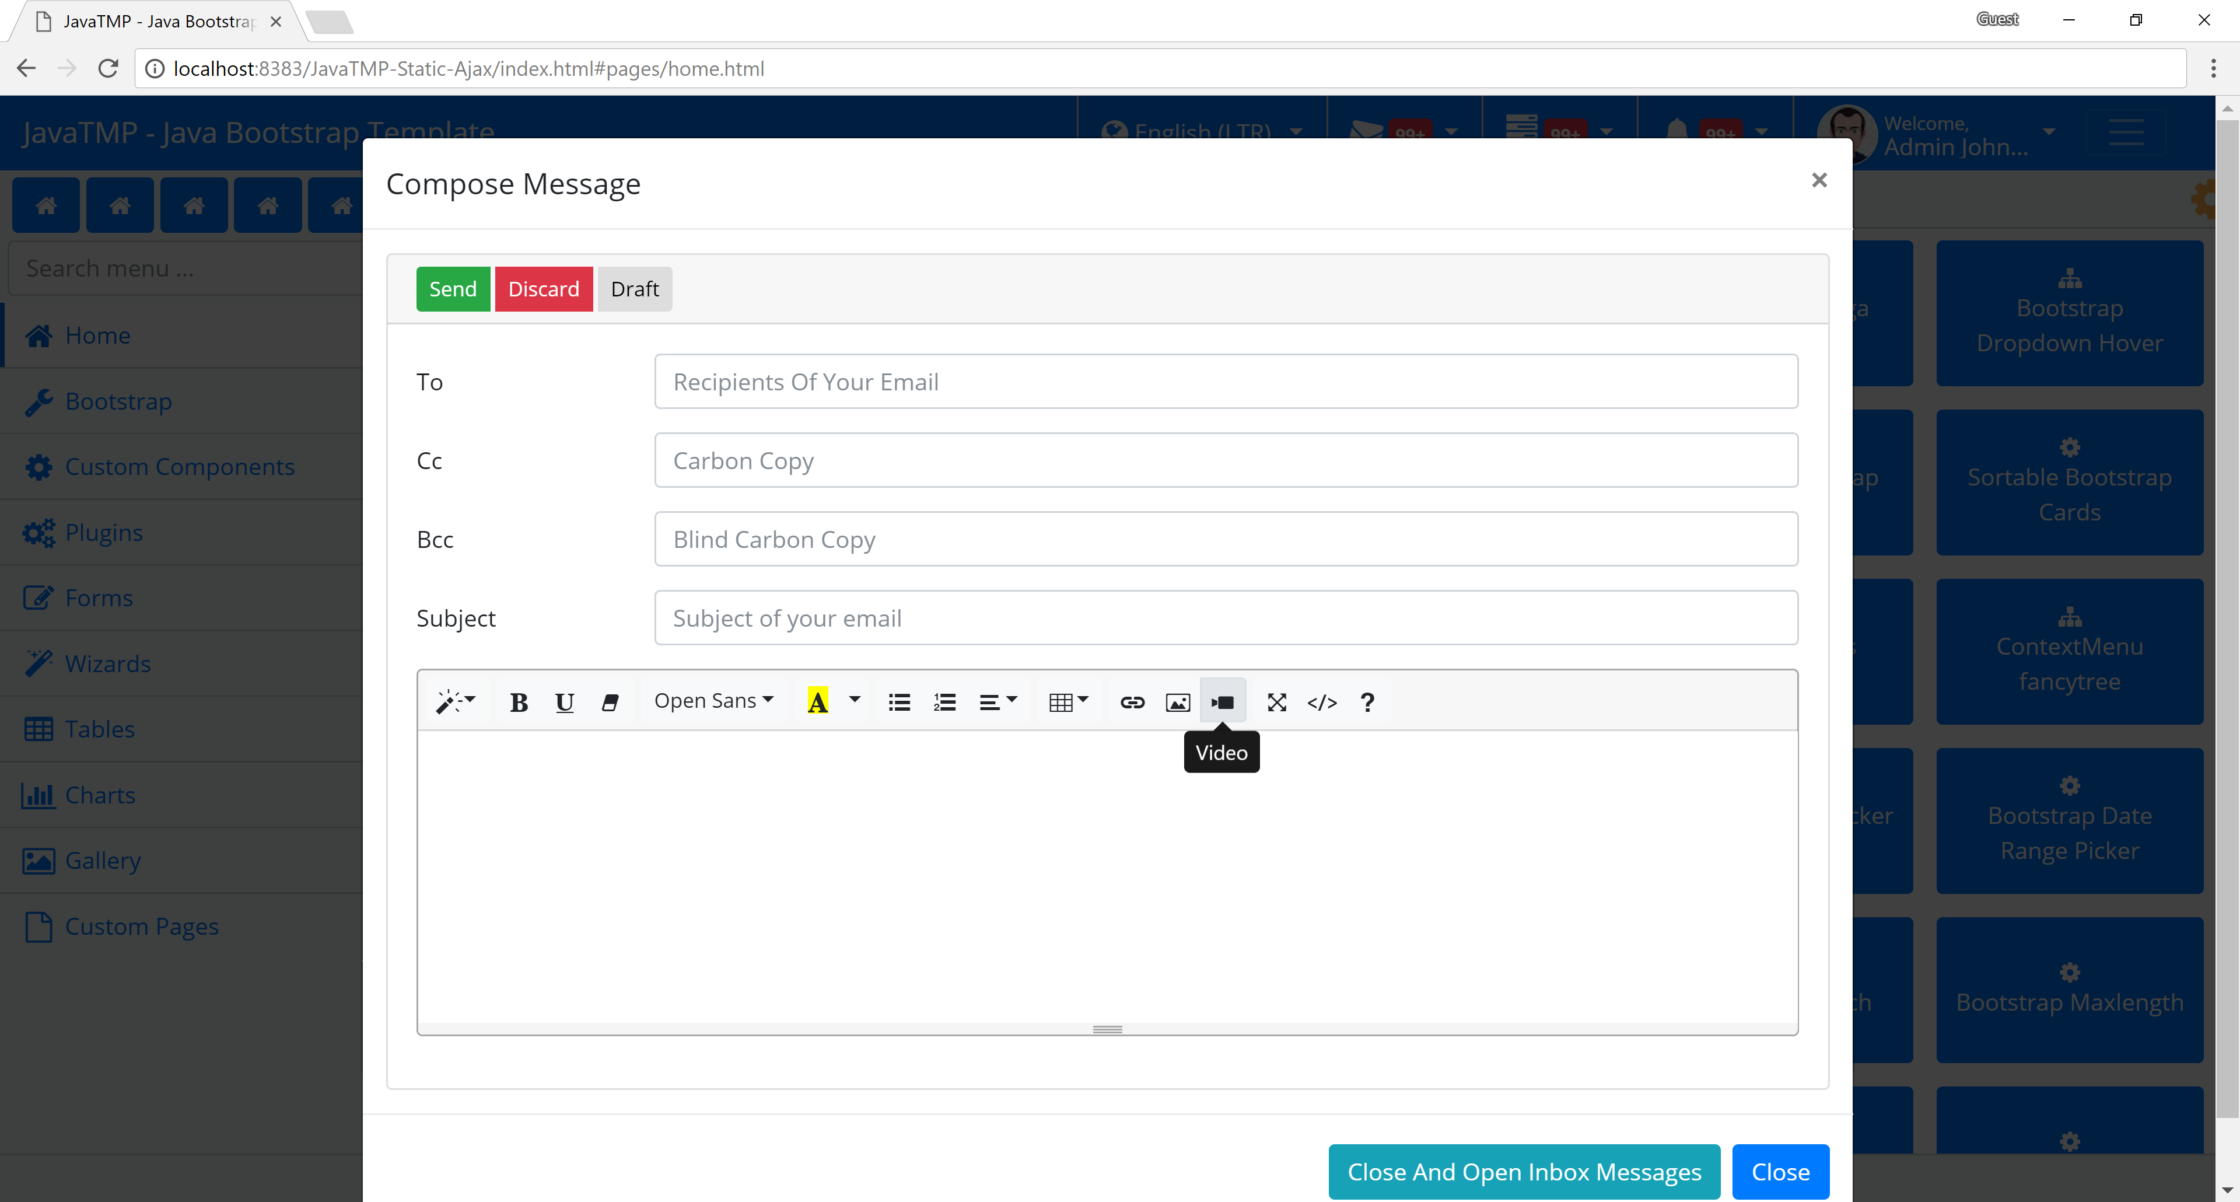Click the Recipients Of Your Email field
The height and width of the screenshot is (1202, 2240).
pos(1227,381)
